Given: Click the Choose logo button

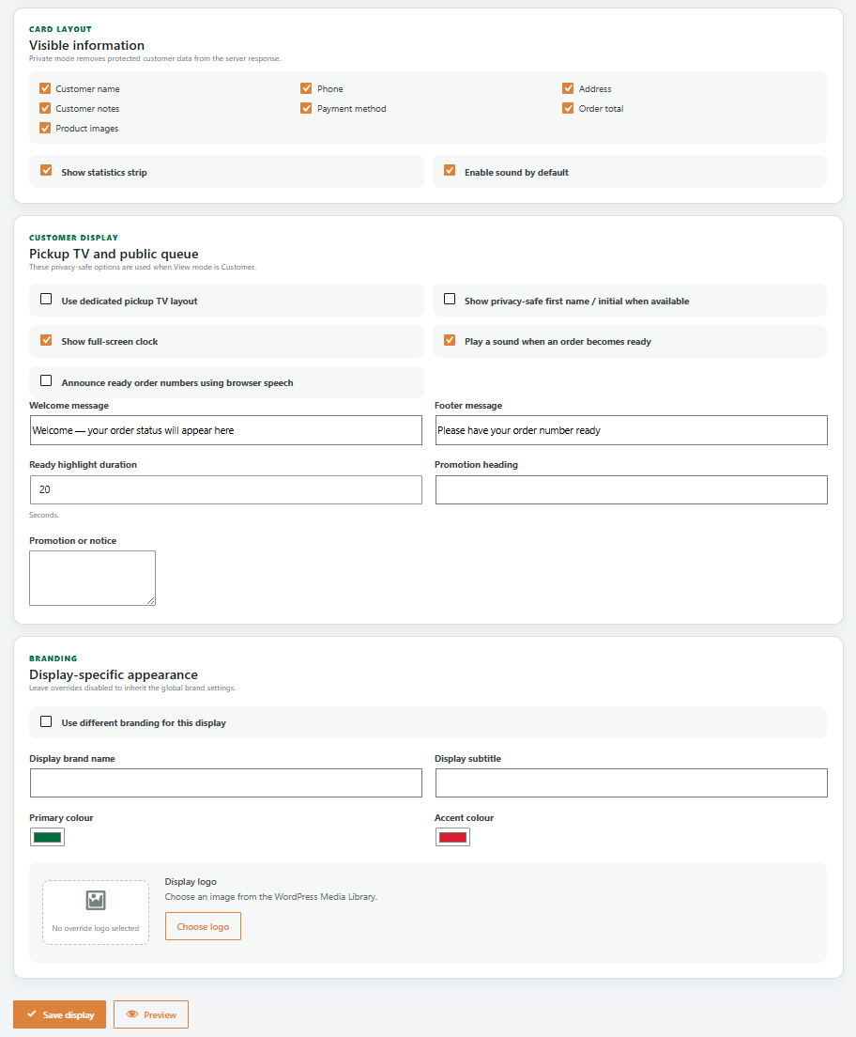Looking at the screenshot, I should (203, 926).
